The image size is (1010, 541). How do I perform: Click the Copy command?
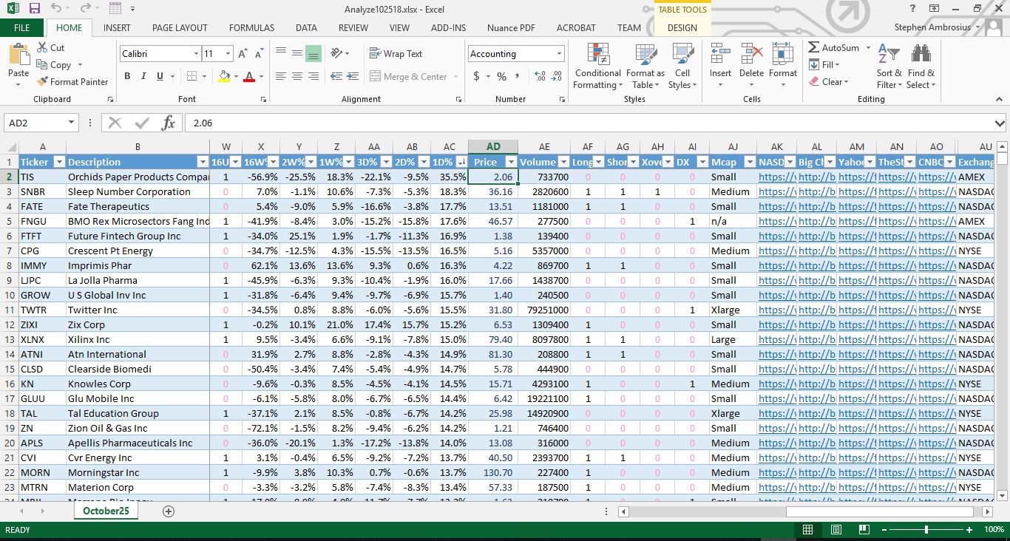click(x=53, y=64)
